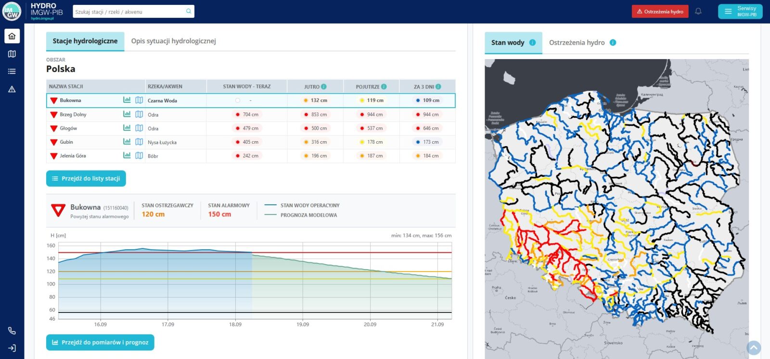Click red Ostrzeżenia hydro button in header
The height and width of the screenshot is (359, 770).
coord(660,12)
